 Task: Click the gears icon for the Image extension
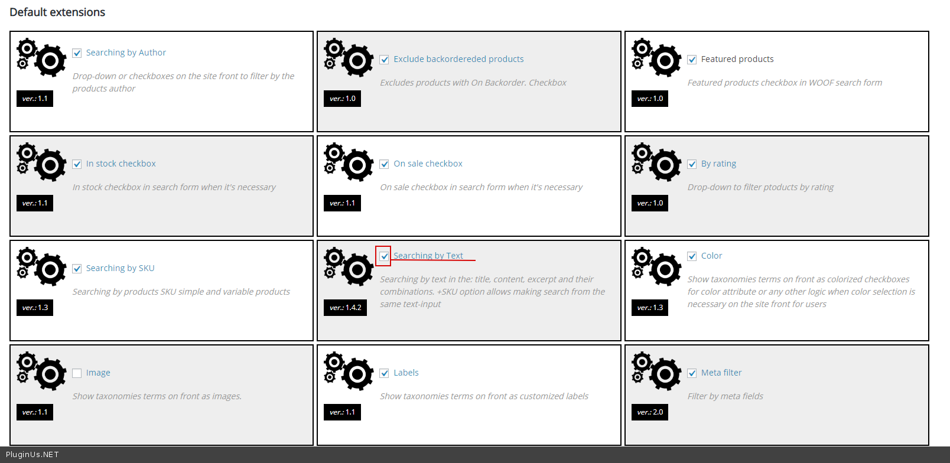pyautogui.click(x=41, y=371)
